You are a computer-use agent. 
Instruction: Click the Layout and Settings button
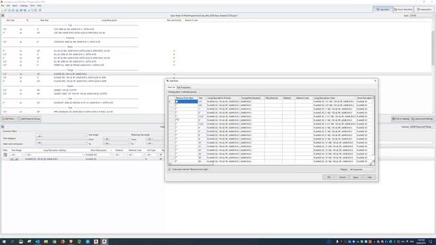[x=422, y=119]
